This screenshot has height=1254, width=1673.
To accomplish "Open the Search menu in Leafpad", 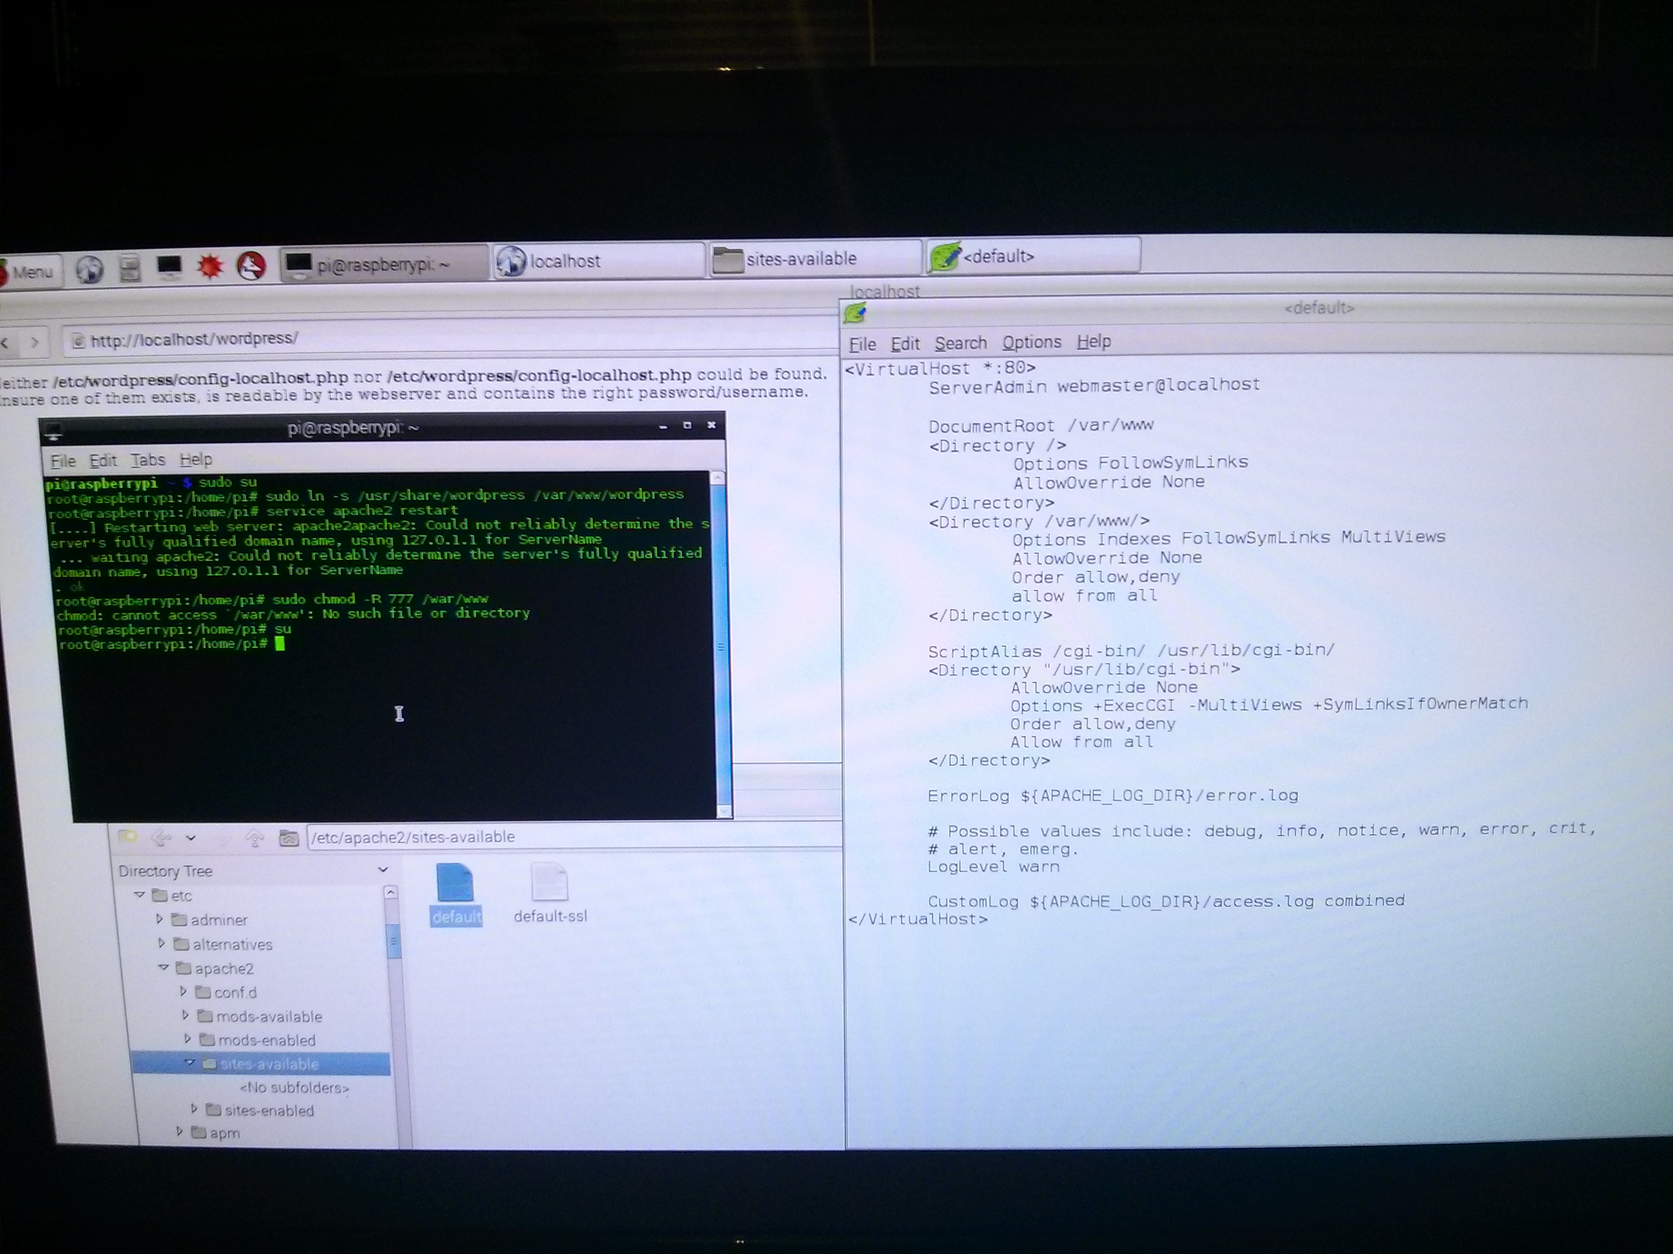I will tap(960, 343).
